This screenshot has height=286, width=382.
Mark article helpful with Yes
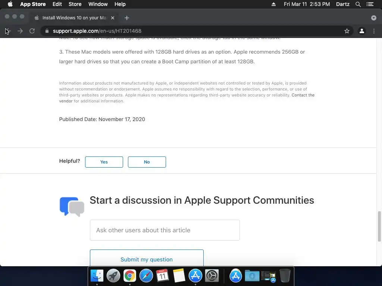104,162
